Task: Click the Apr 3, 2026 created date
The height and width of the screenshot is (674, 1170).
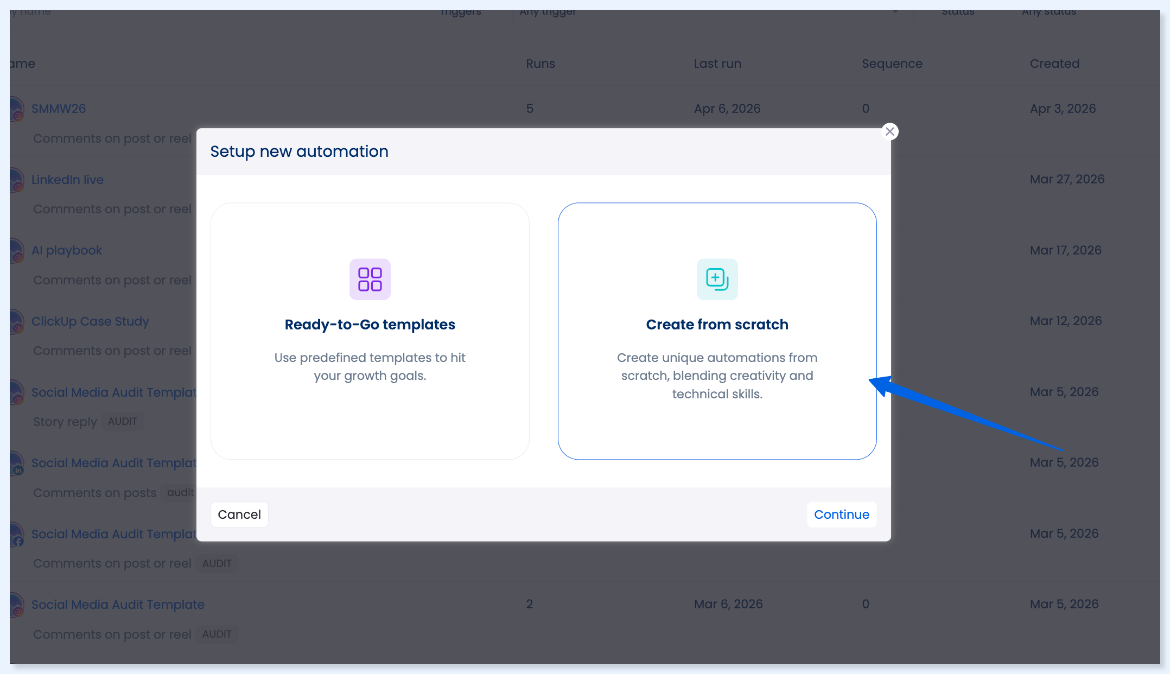Action: (x=1063, y=109)
